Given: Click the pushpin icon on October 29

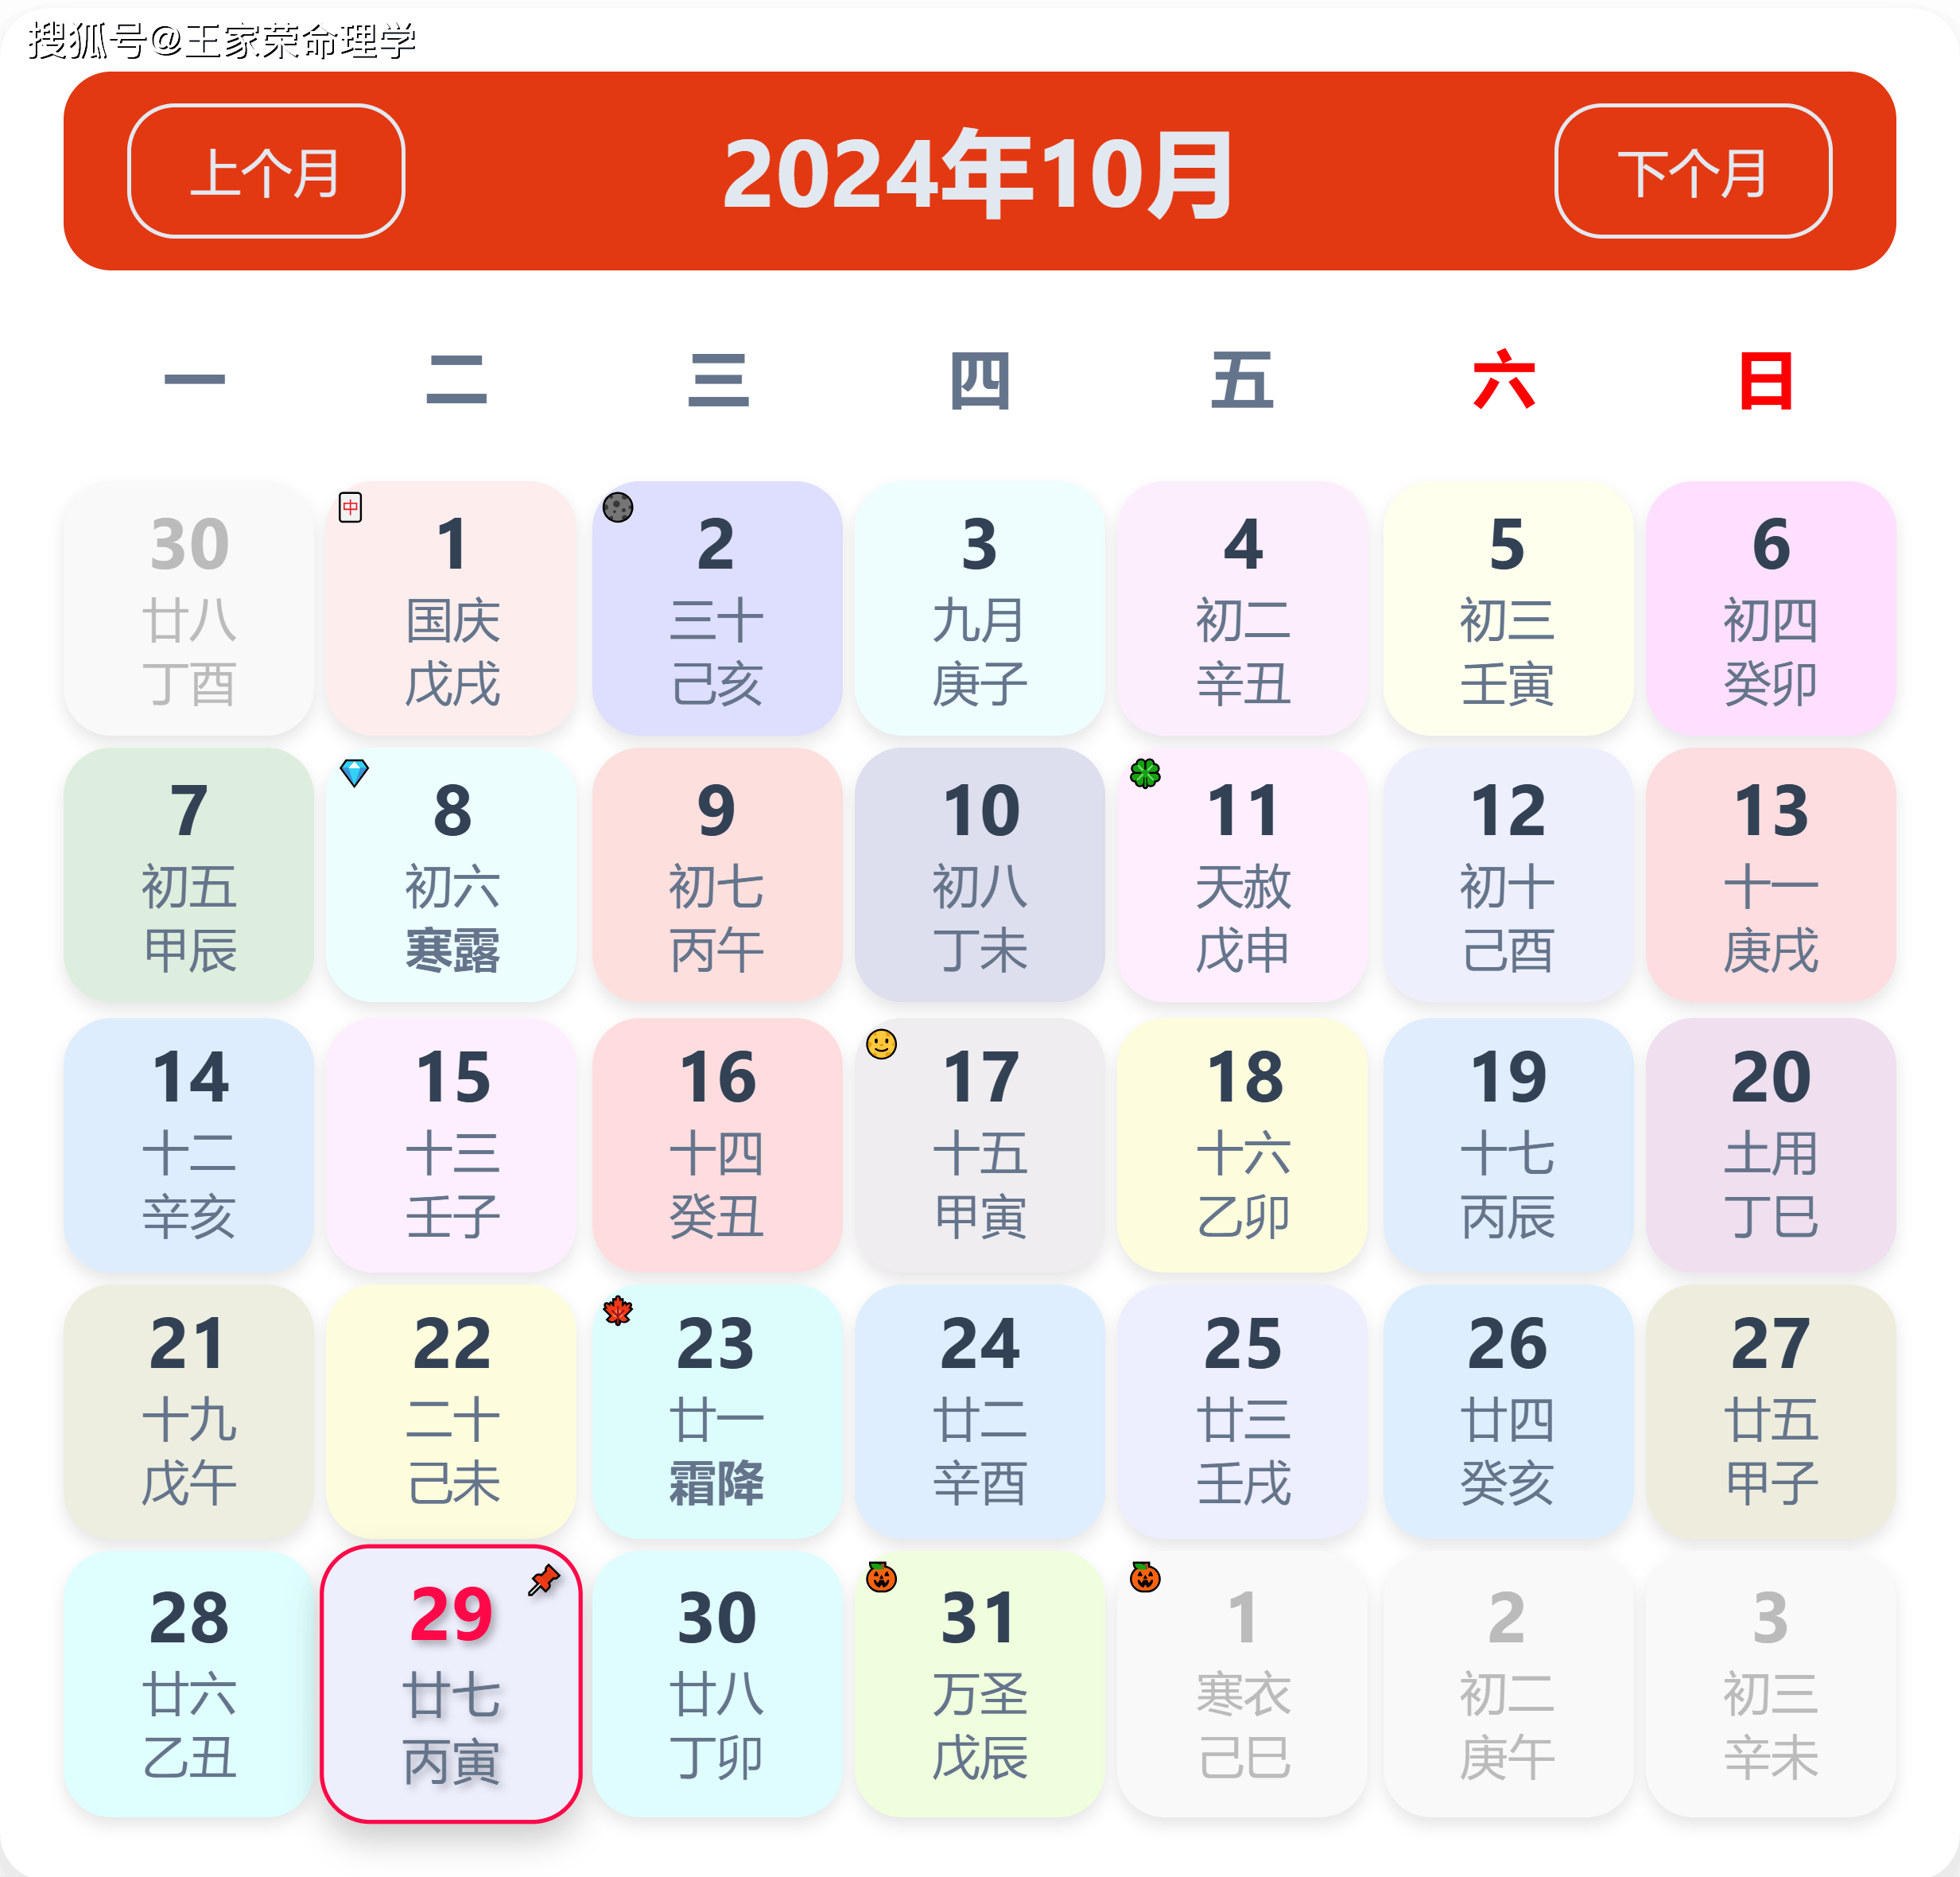Looking at the screenshot, I should point(544,1580).
